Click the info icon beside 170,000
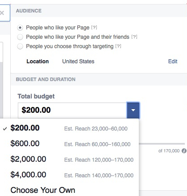 (x=184, y=151)
